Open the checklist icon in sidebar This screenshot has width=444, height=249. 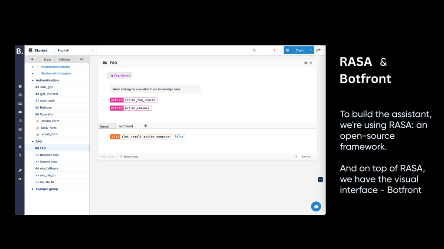click(x=20, y=121)
